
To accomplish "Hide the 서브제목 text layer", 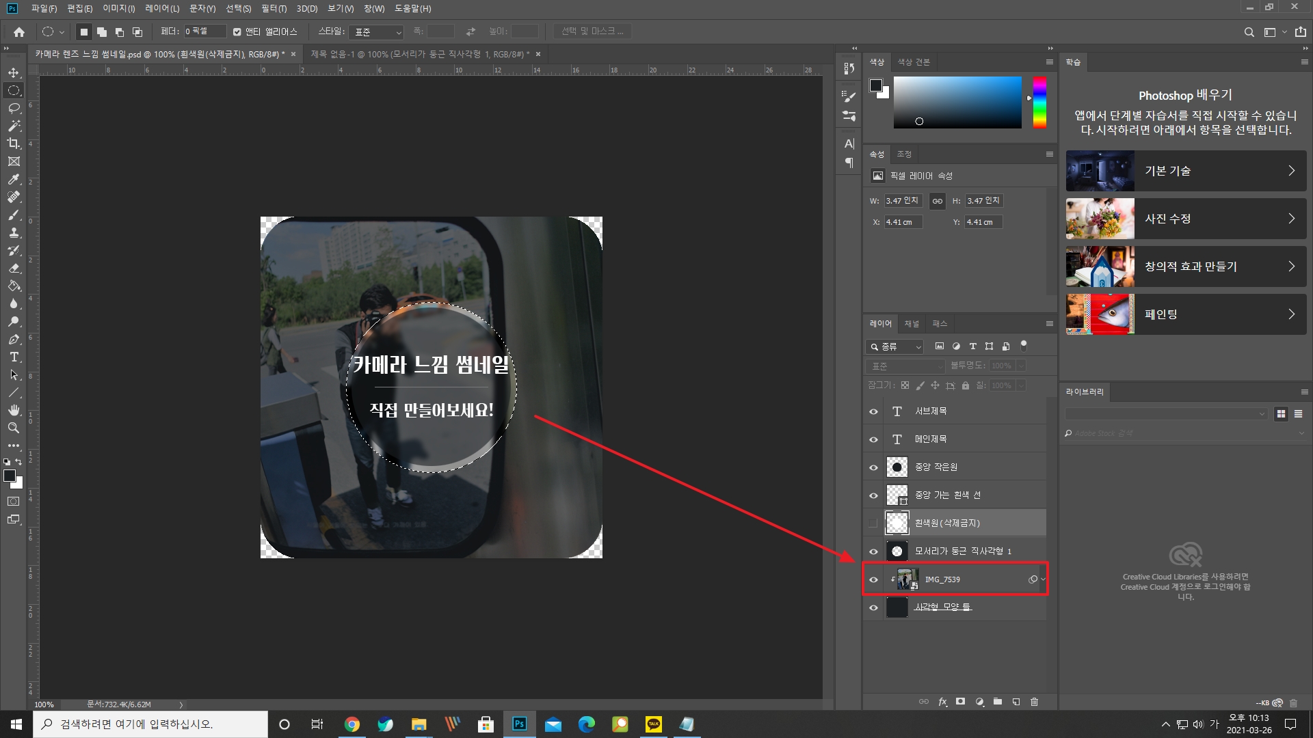I will (873, 411).
